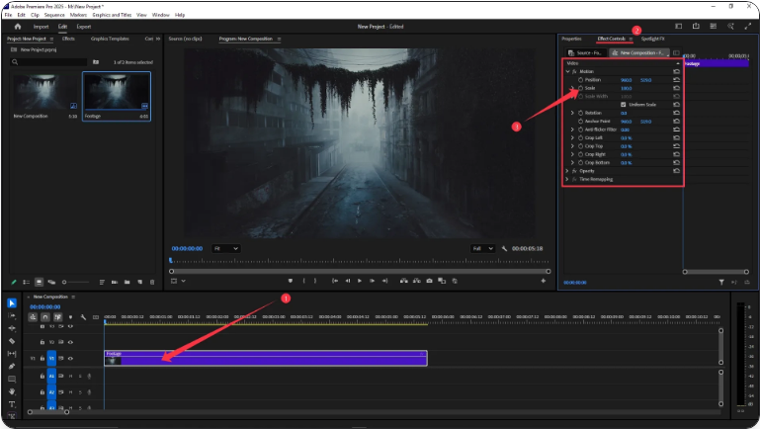
Task: Switch to the Effect Controls tab
Action: coord(612,39)
